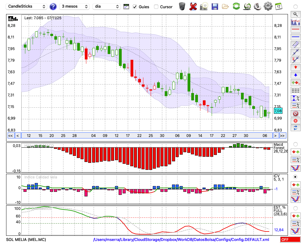Open the 3 mesos period dropdown
Image resolution: width=305 pixels, height=244 pixels.
point(74,6)
